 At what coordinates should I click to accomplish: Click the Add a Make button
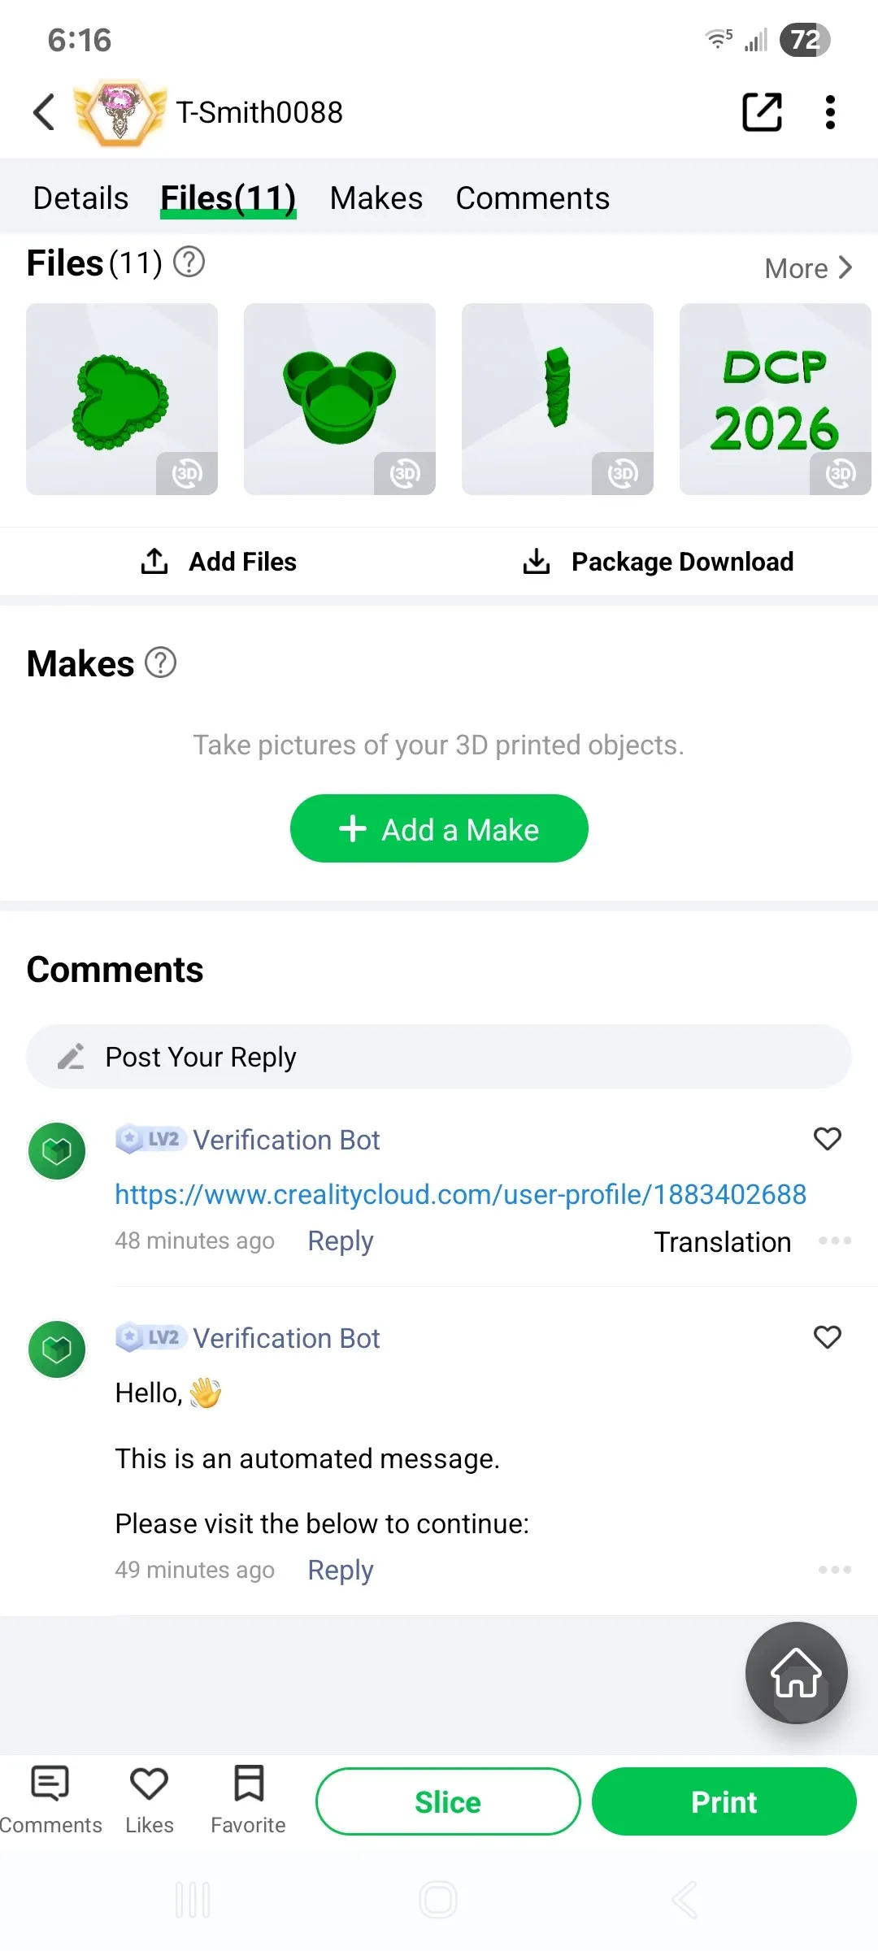tap(439, 828)
